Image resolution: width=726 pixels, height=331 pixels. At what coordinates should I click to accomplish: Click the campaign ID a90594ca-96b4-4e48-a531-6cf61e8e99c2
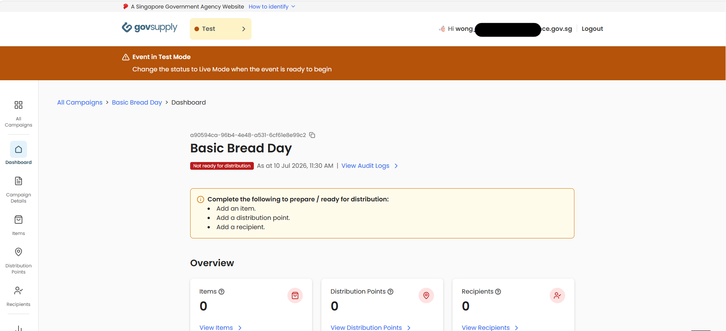tap(248, 135)
